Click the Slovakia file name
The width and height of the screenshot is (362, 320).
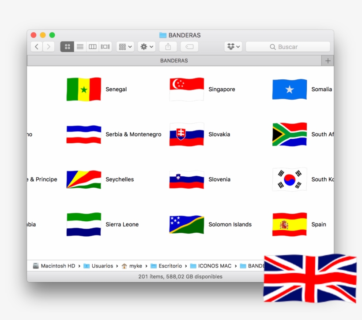[219, 134]
